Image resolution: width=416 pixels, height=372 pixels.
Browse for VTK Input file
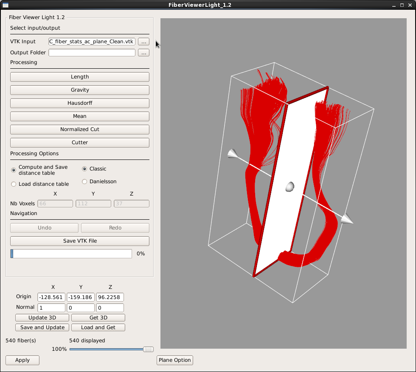(x=143, y=42)
